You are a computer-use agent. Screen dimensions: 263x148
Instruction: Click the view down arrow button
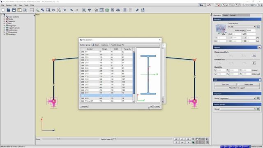(182, 143)
